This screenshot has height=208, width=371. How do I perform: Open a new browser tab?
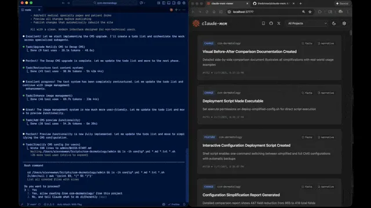click(x=300, y=3)
